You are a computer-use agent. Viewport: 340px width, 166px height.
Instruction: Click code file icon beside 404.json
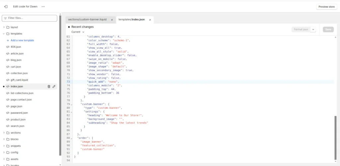click(x=8, y=47)
